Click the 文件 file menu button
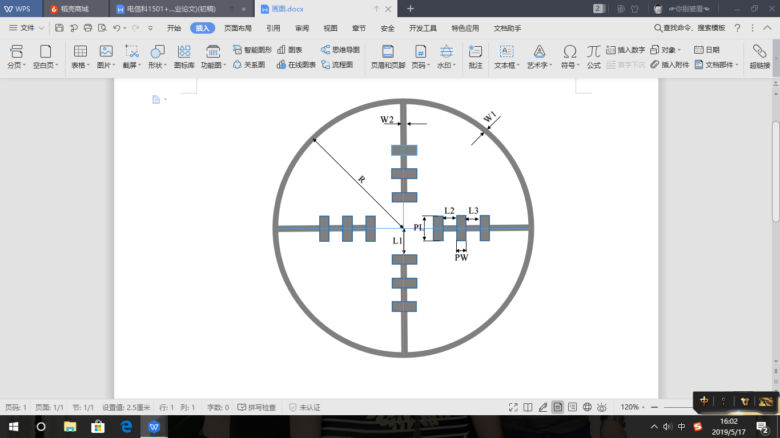Viewport: 780px width, 438px height. [x=27, y=28]
